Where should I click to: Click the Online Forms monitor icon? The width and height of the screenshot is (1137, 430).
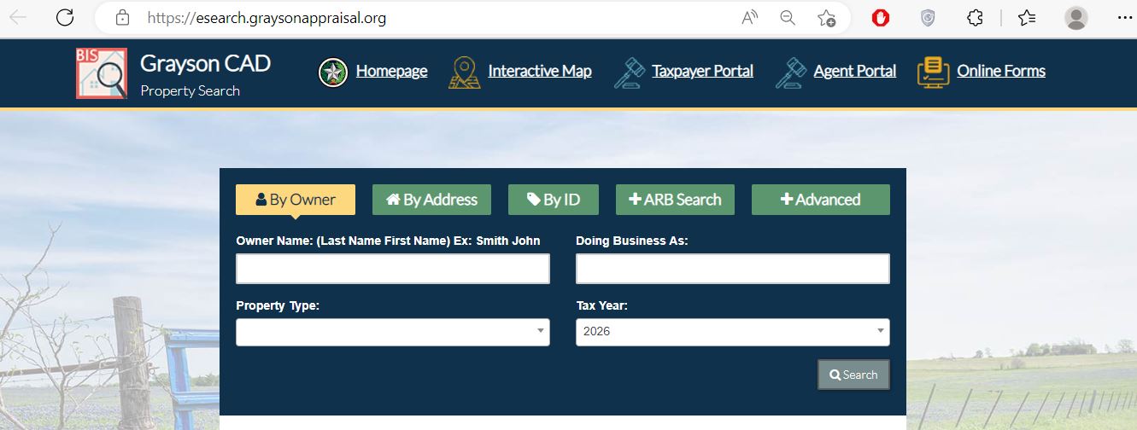click(x=933, y=73)
